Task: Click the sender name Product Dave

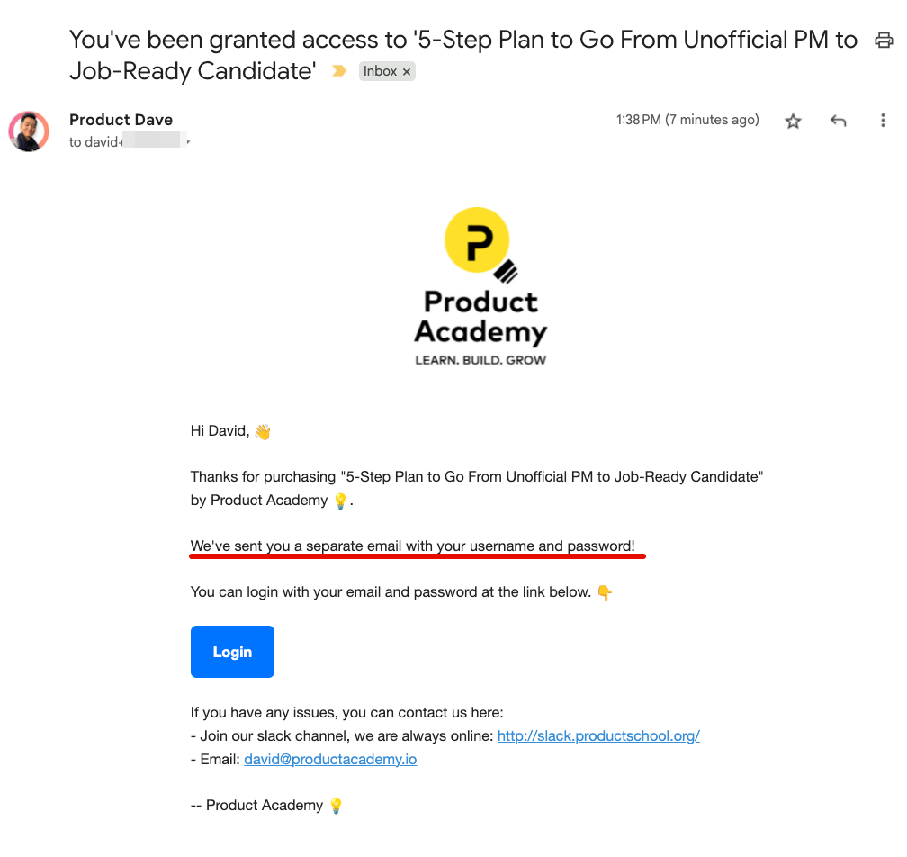Action: click(121, 120)
